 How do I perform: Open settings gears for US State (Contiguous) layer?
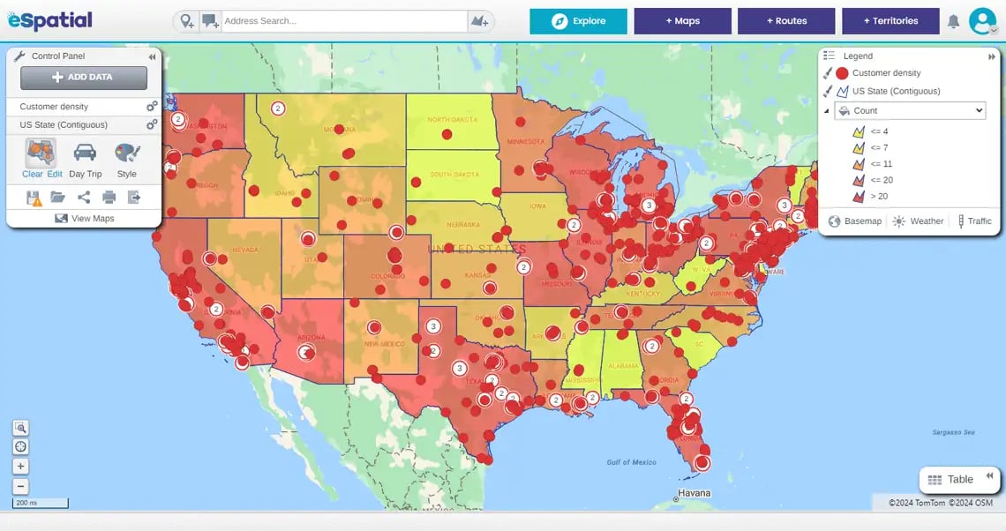pyautogui.click(x=152, y=124)
